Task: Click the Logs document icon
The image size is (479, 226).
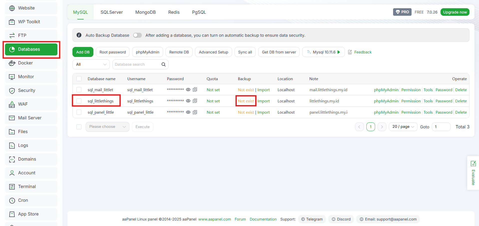Action: pyautogui.click(x=12, y=145)
